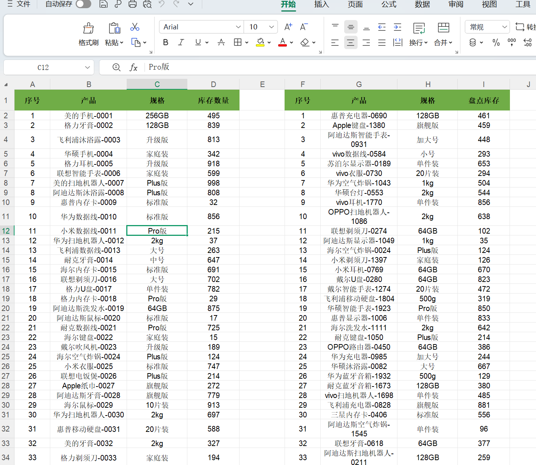
Task: Click the undo arrow
Action: (x=162, y=4)
